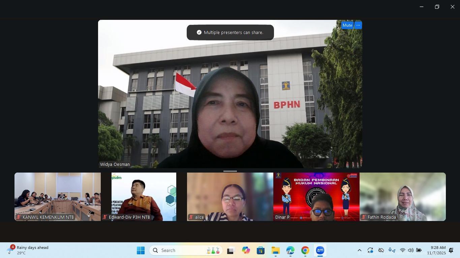Click the gallery strip resize handle bar

coord(230,171)
